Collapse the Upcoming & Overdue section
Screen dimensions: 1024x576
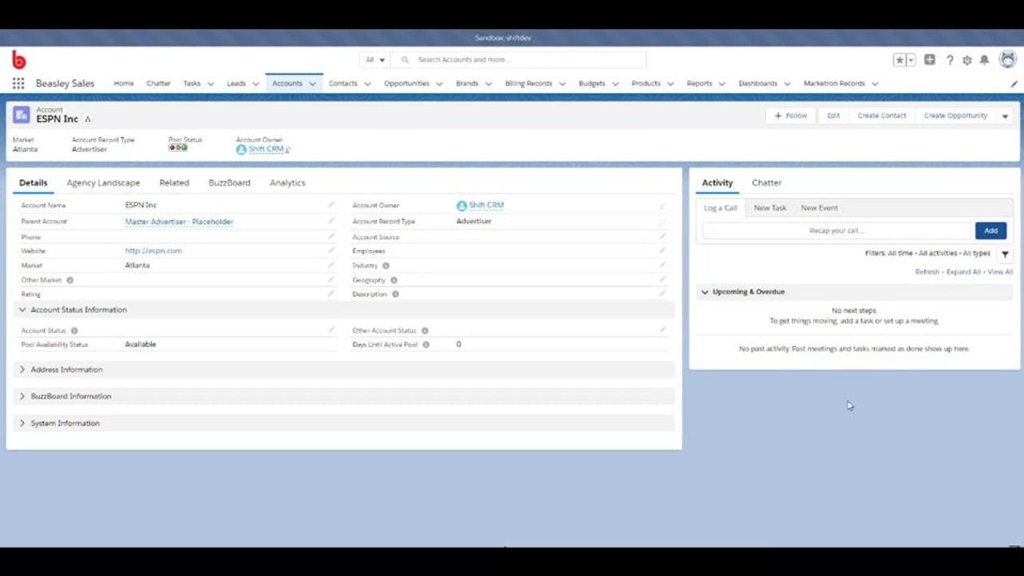coord(705,292)
